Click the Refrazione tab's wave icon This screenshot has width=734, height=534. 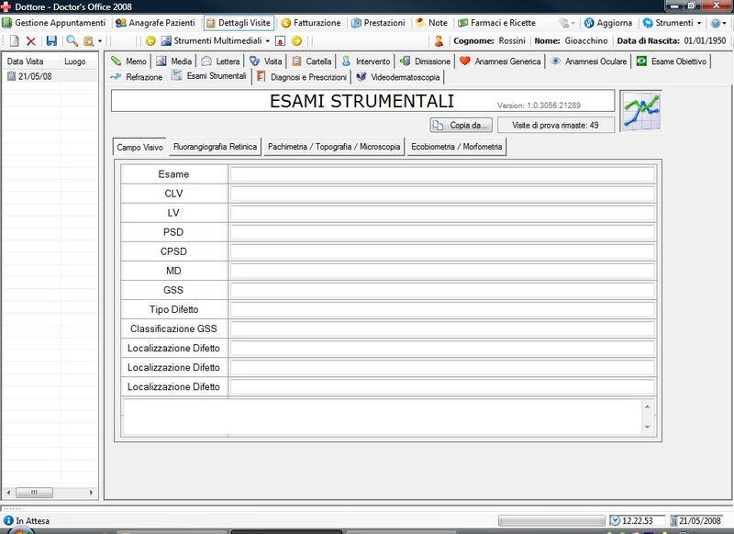[x=116, y=77]
